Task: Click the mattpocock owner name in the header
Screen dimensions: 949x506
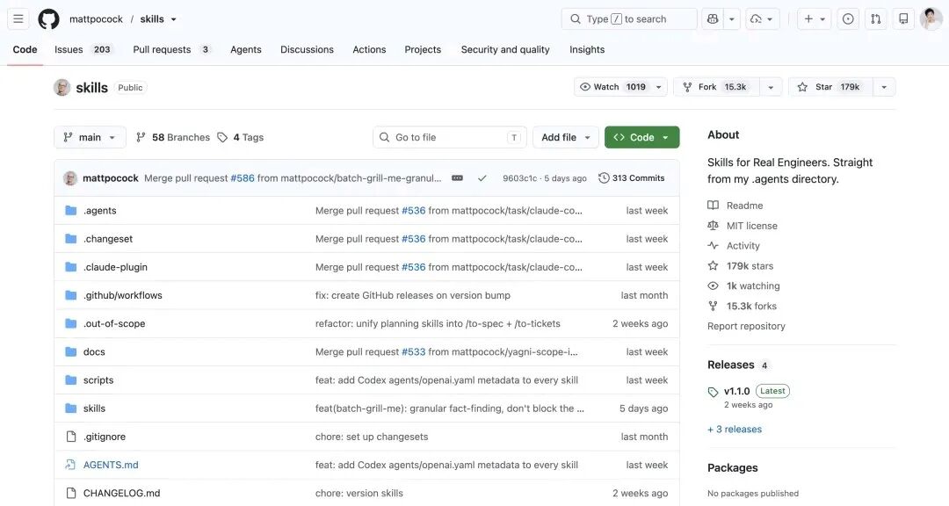Action: click(97, 19)
